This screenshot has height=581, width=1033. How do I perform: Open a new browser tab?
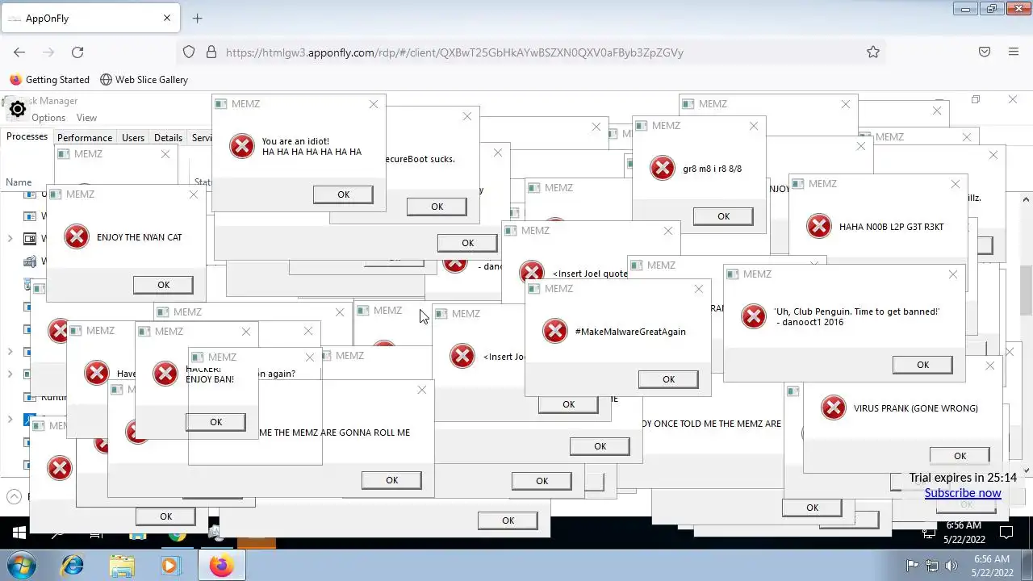[198, 18]
